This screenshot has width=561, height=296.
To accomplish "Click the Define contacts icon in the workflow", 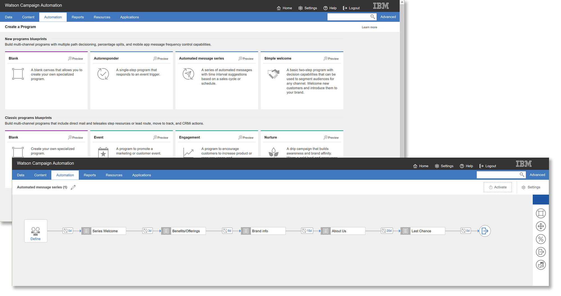I will [36, 231].
